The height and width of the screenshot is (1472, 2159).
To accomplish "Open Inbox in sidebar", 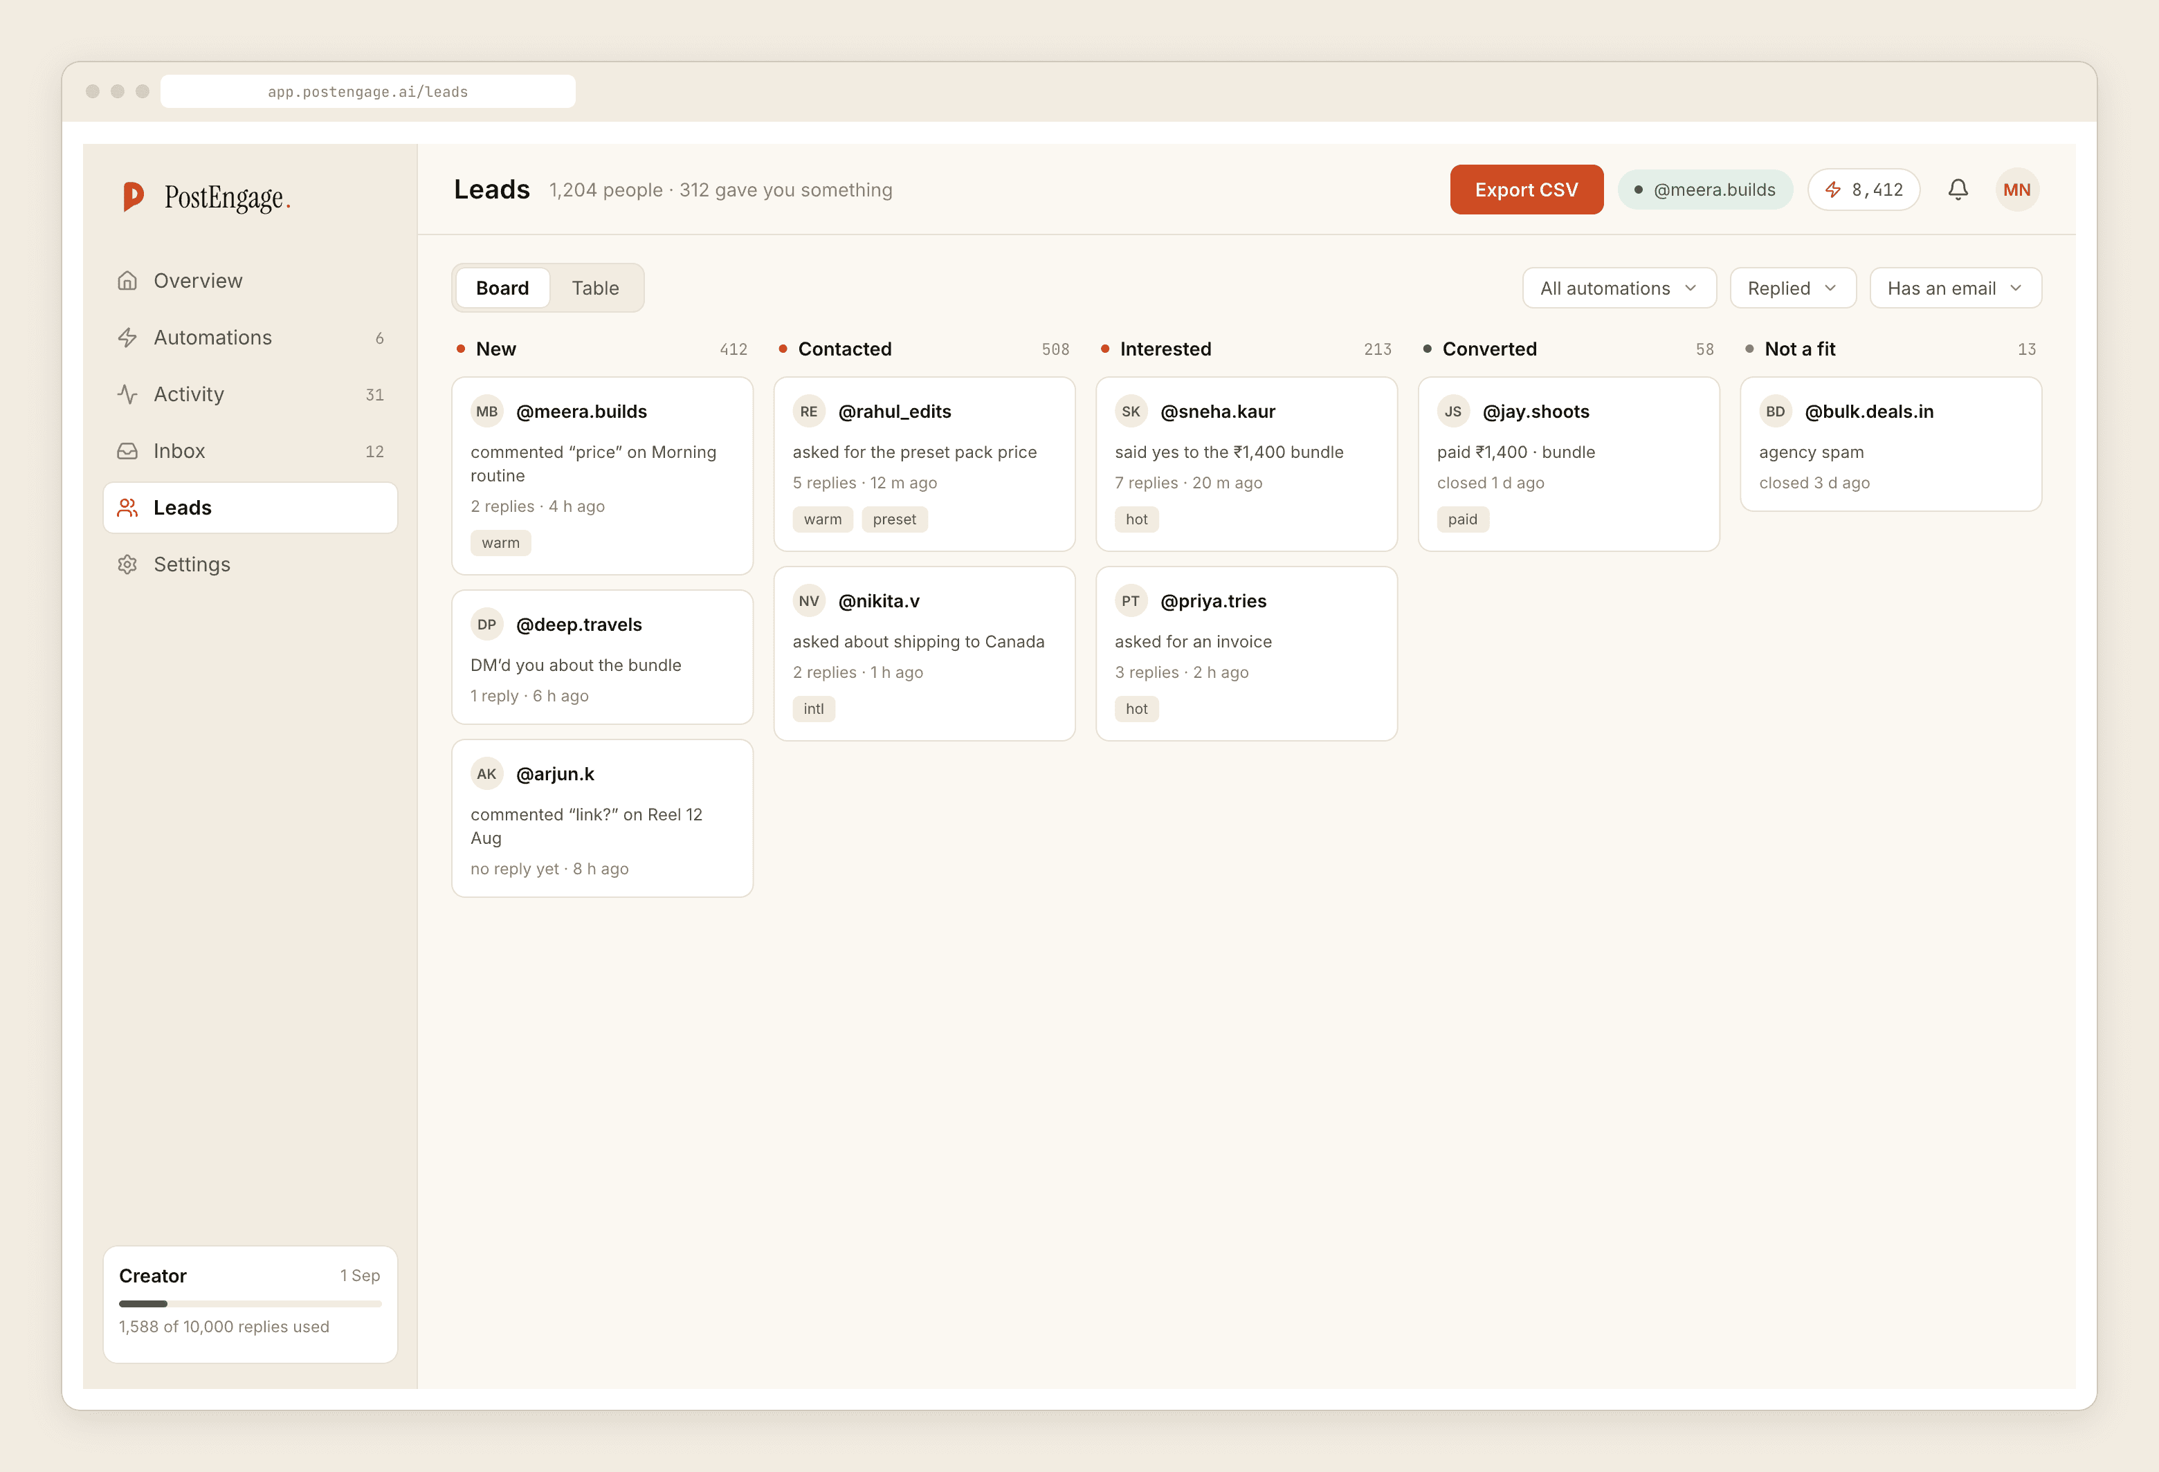I will click(250, 450).
